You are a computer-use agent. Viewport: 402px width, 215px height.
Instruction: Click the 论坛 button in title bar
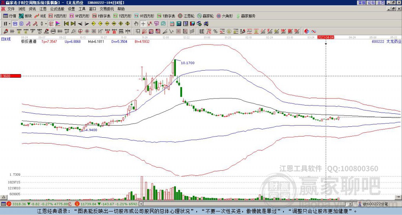click(371, 3)
